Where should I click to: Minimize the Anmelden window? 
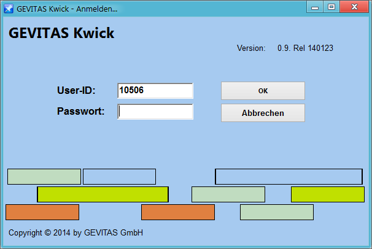(314, 7)
